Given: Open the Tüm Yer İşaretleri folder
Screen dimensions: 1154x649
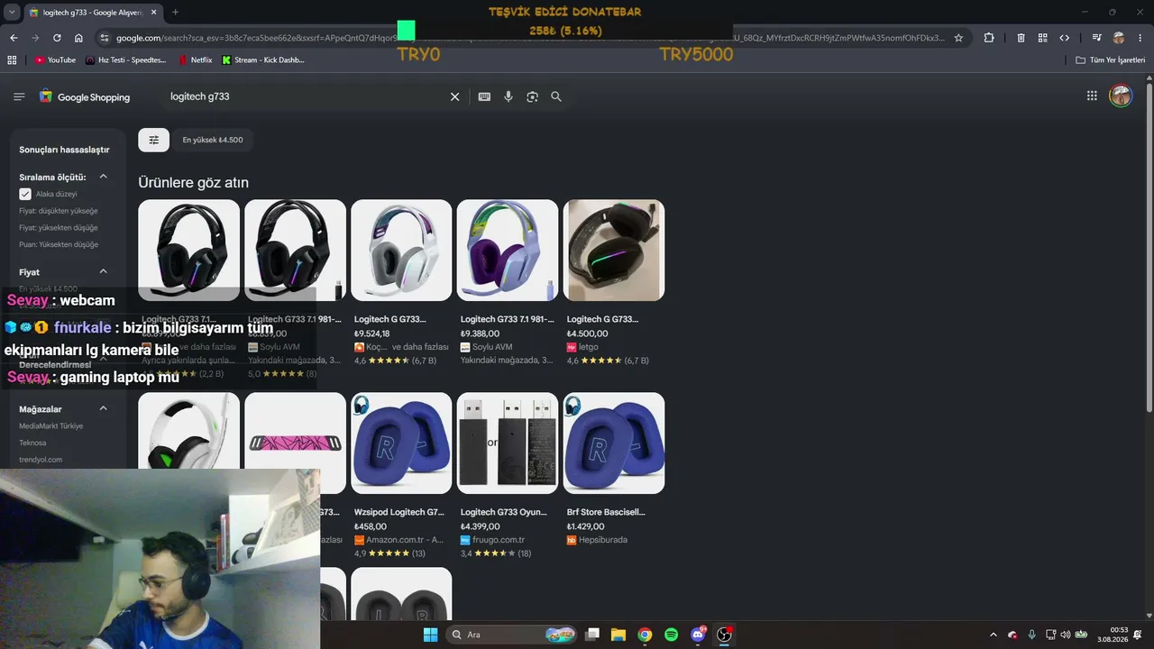Looking at the screenshot, I should pos(1111,59).
